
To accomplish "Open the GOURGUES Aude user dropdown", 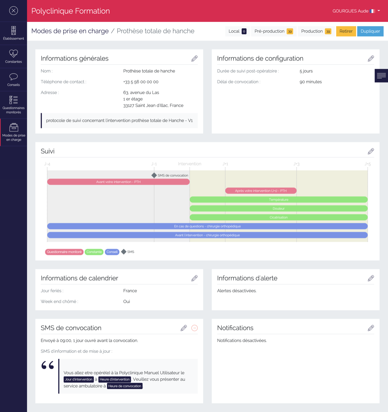I will click(x=356, y=11).
